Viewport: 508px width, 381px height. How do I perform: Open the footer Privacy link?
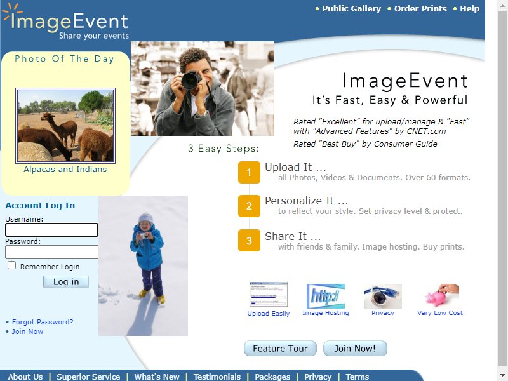(x=318, y=377)
